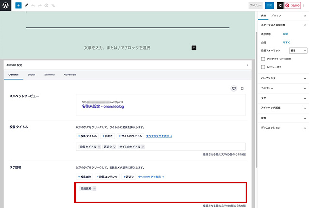This screenshot has width=309, height=208.
Task: Expand the ディスカッション section
Action: tap(283, 128)
